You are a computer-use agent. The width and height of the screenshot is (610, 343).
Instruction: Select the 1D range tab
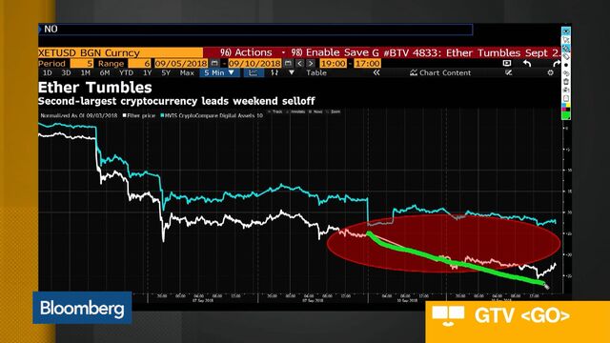click(x=48, y=72)
